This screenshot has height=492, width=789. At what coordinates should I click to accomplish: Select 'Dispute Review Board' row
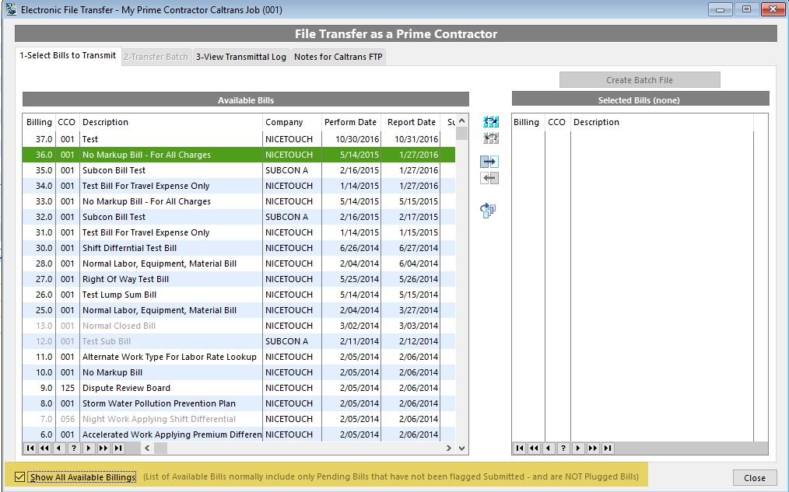[x=239, y=389]
